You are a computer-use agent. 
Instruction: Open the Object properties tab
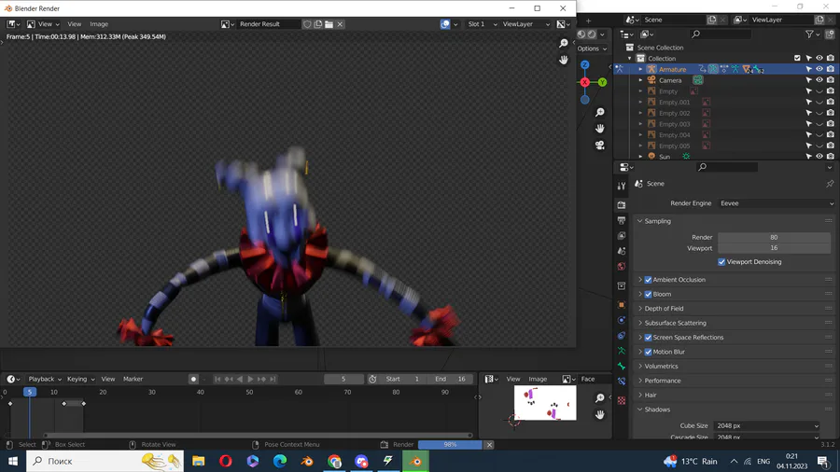(x=622, y=305)
